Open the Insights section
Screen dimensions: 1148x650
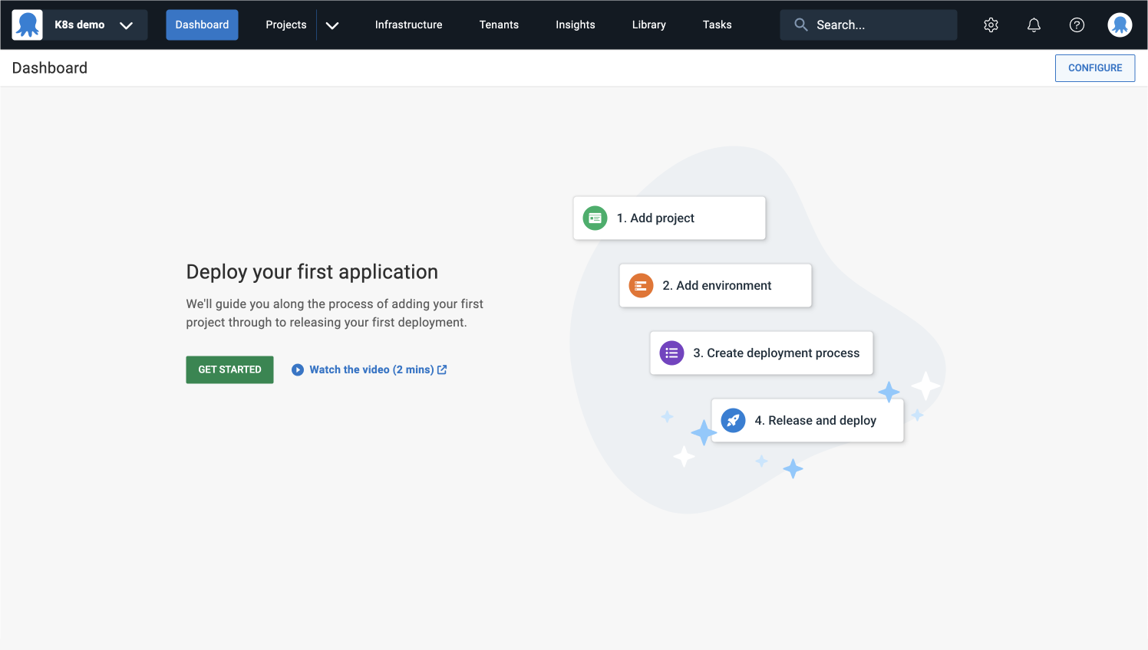click(x=575, y=25)
